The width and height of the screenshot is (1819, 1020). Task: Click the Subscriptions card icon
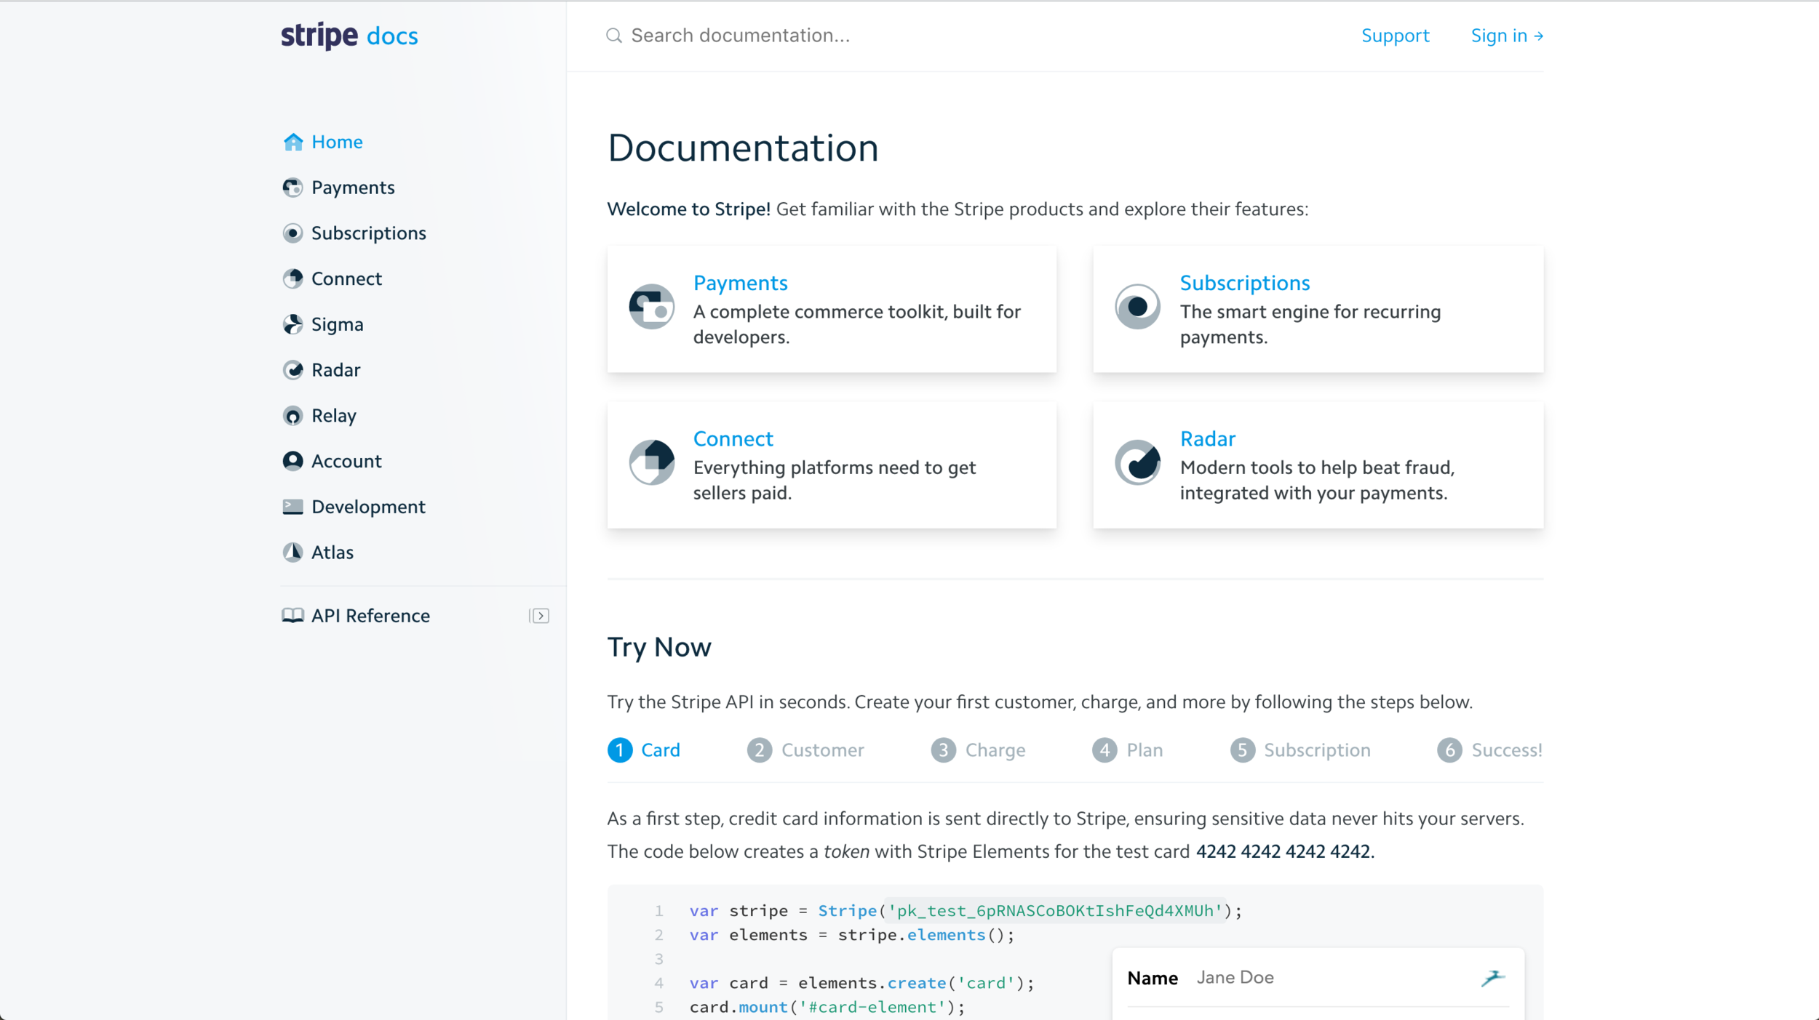click(x=1137, y=306)
